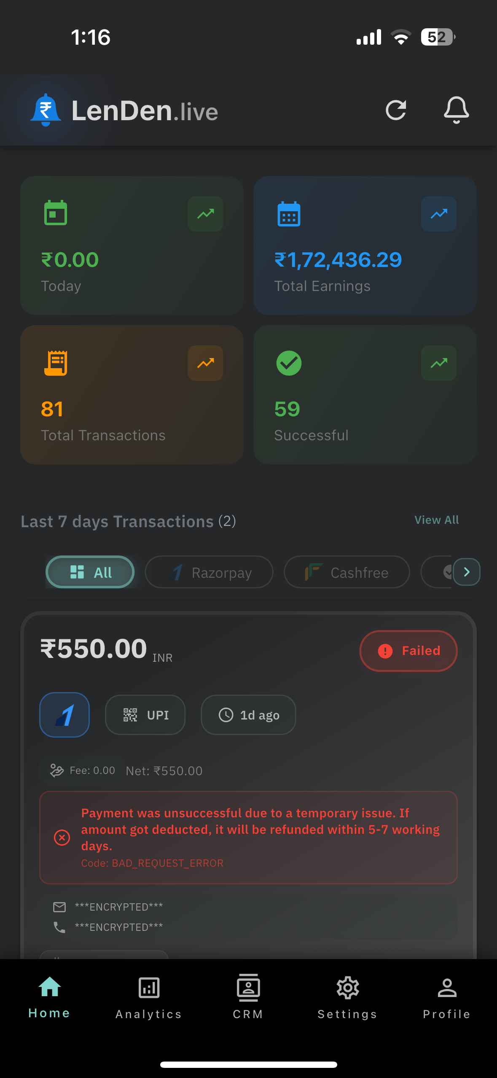497x1078 pixels.
Task: Click the View All link
Action: [436, 520]
